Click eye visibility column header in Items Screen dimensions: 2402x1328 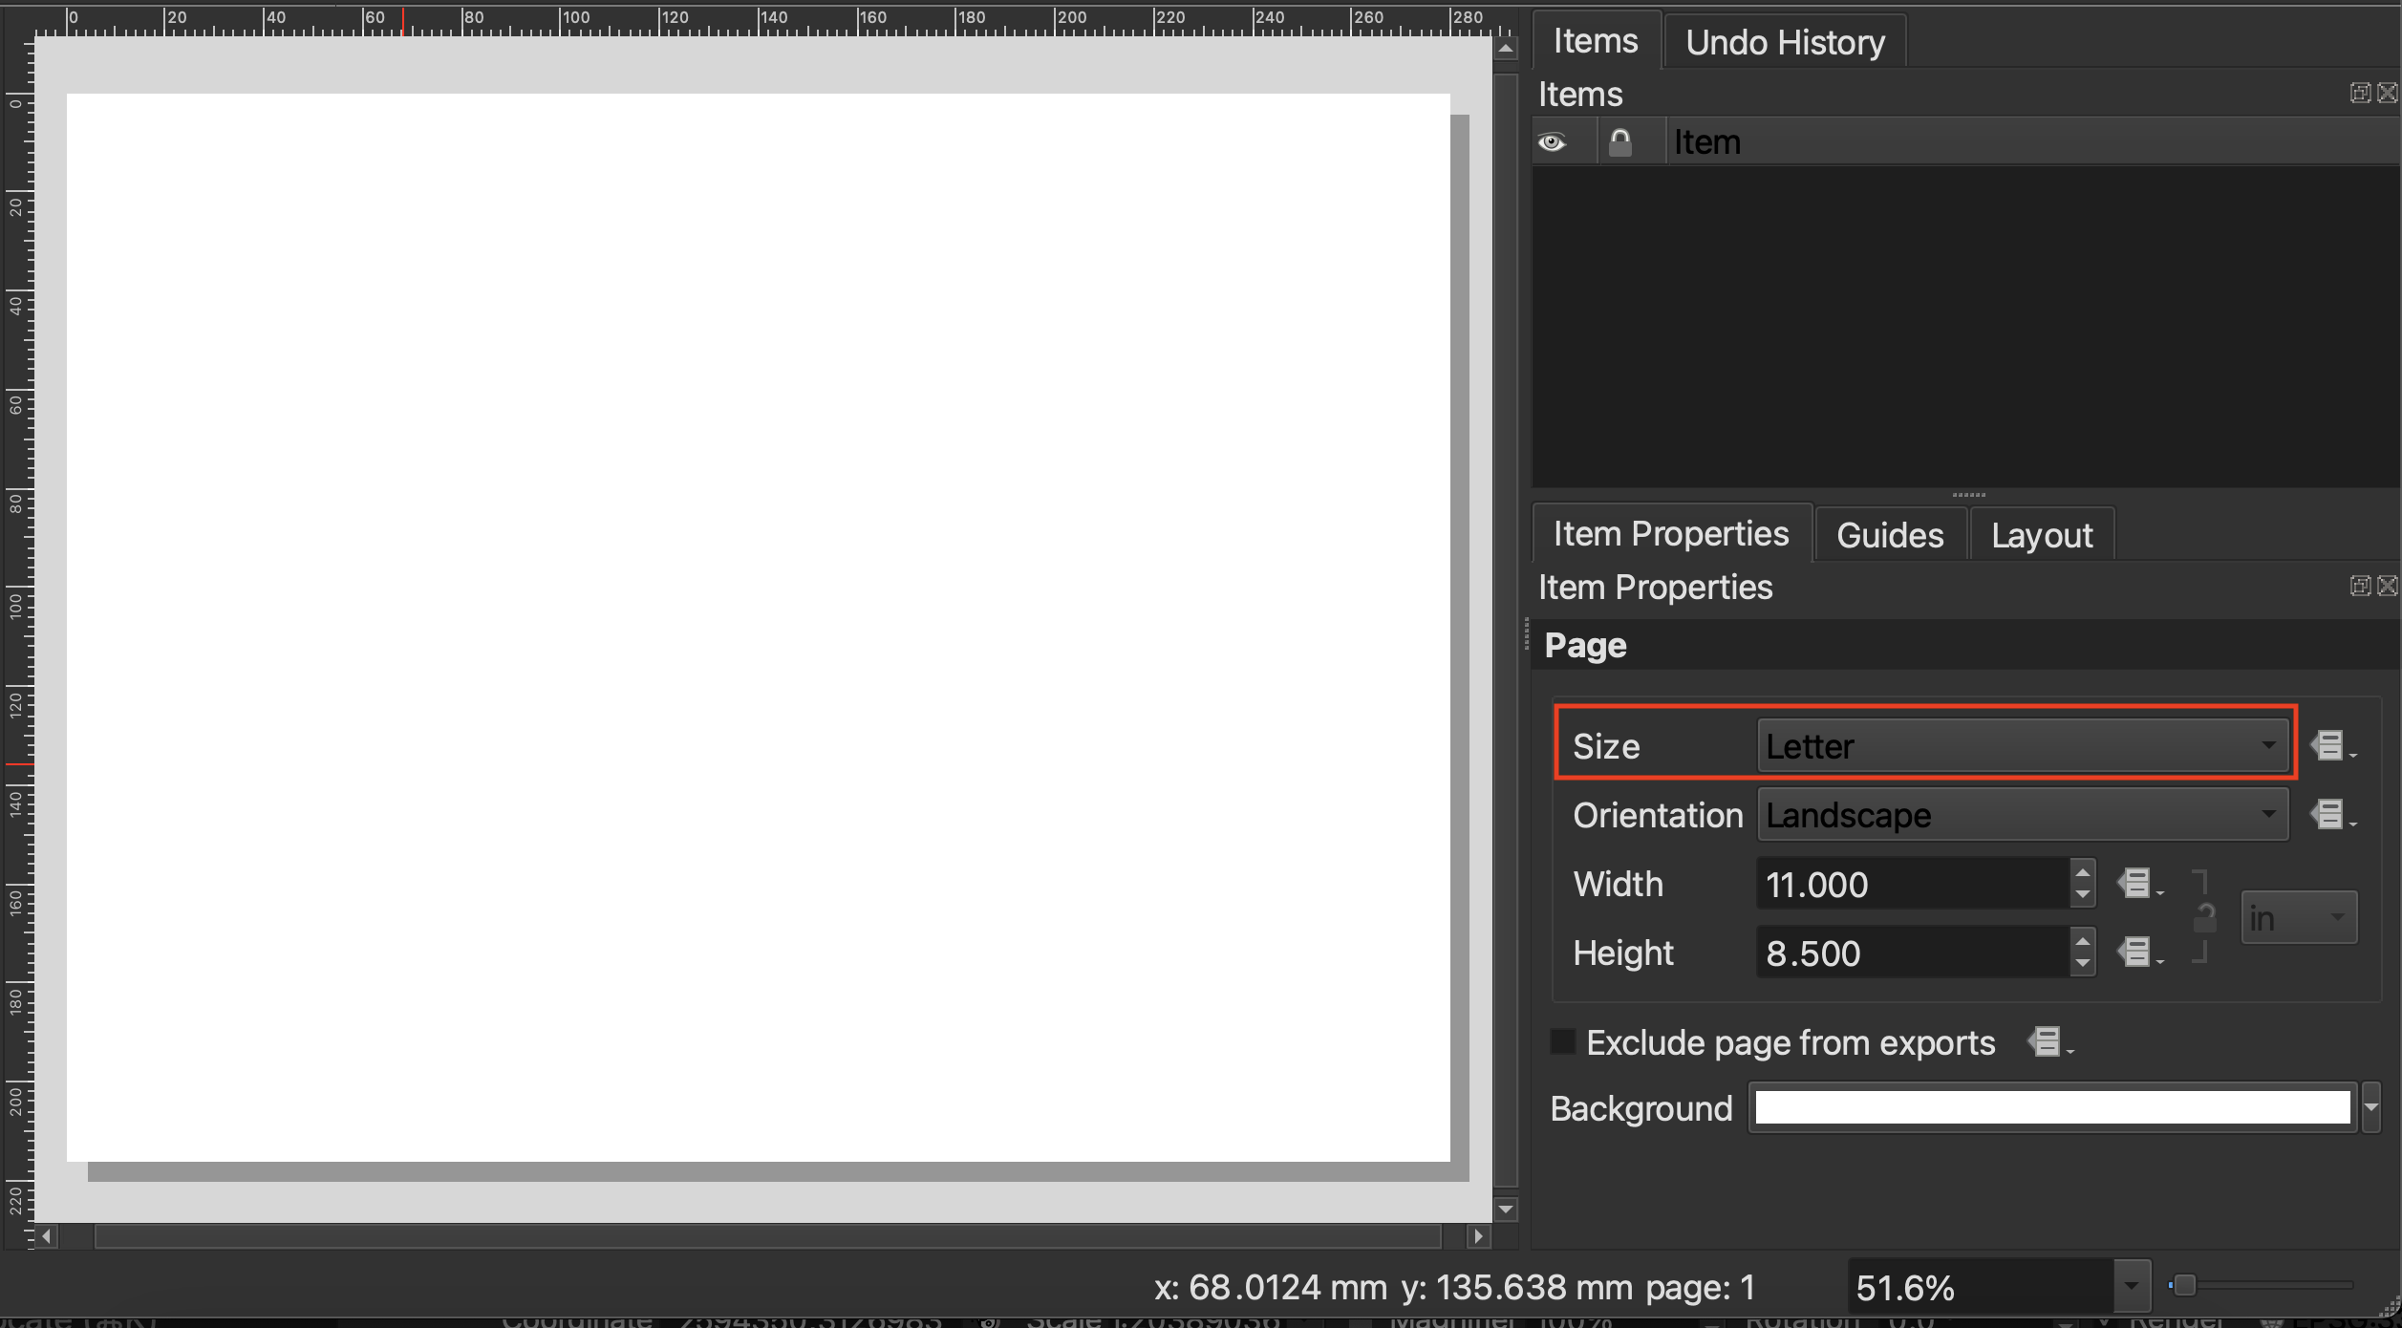1553,142
